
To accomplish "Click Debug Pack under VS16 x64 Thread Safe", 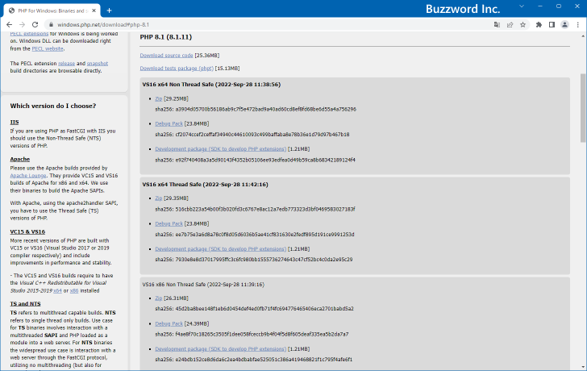I will (169, 223).
